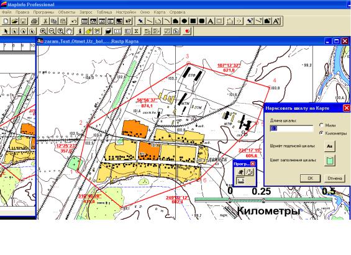Open the Line Style icon
The image size is (351, 255).
point(258,21)
